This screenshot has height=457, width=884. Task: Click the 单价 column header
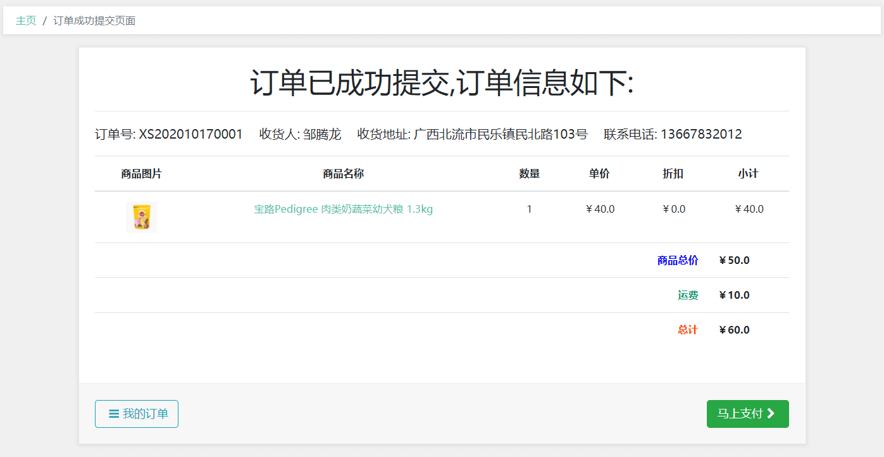click(x=599, y=174)
